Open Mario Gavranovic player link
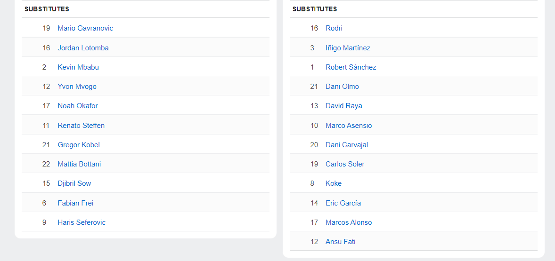This screenshot has width=555, height=261. point(85,28)
